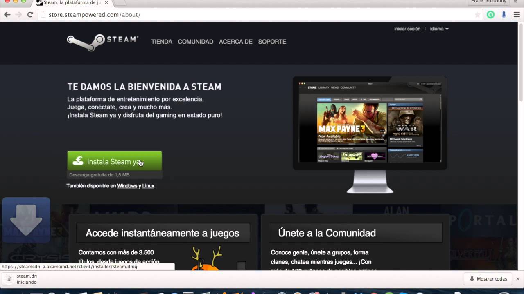Screen dimensions: 524x294
Task: Open the COMUNIDAD menu
Action: click(196, 42)
